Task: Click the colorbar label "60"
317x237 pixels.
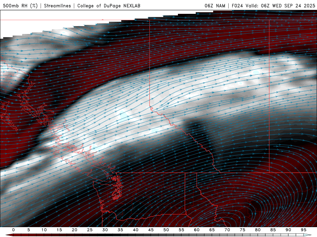Action: 197,230
